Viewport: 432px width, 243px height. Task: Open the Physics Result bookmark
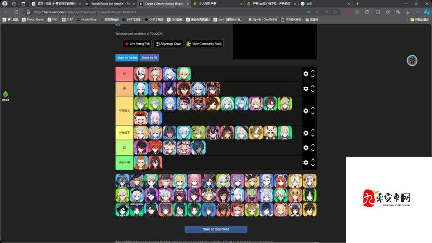pos(33,20)
